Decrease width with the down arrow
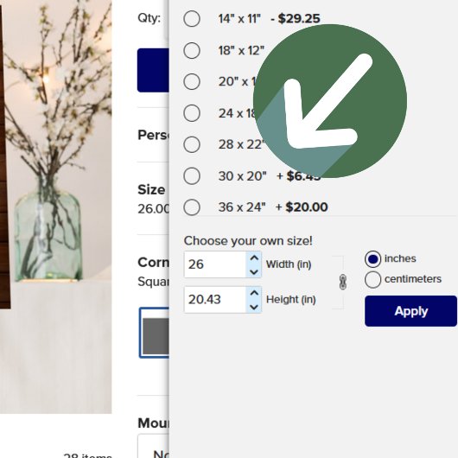Screen dimensions: 458x458 pyautogui.click(x=254, y=272)
